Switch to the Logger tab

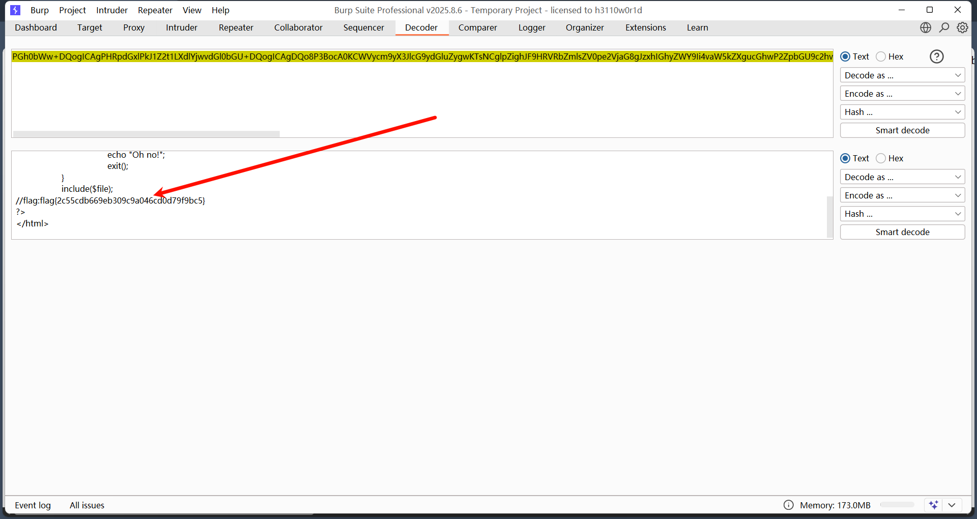coord(532,27)
